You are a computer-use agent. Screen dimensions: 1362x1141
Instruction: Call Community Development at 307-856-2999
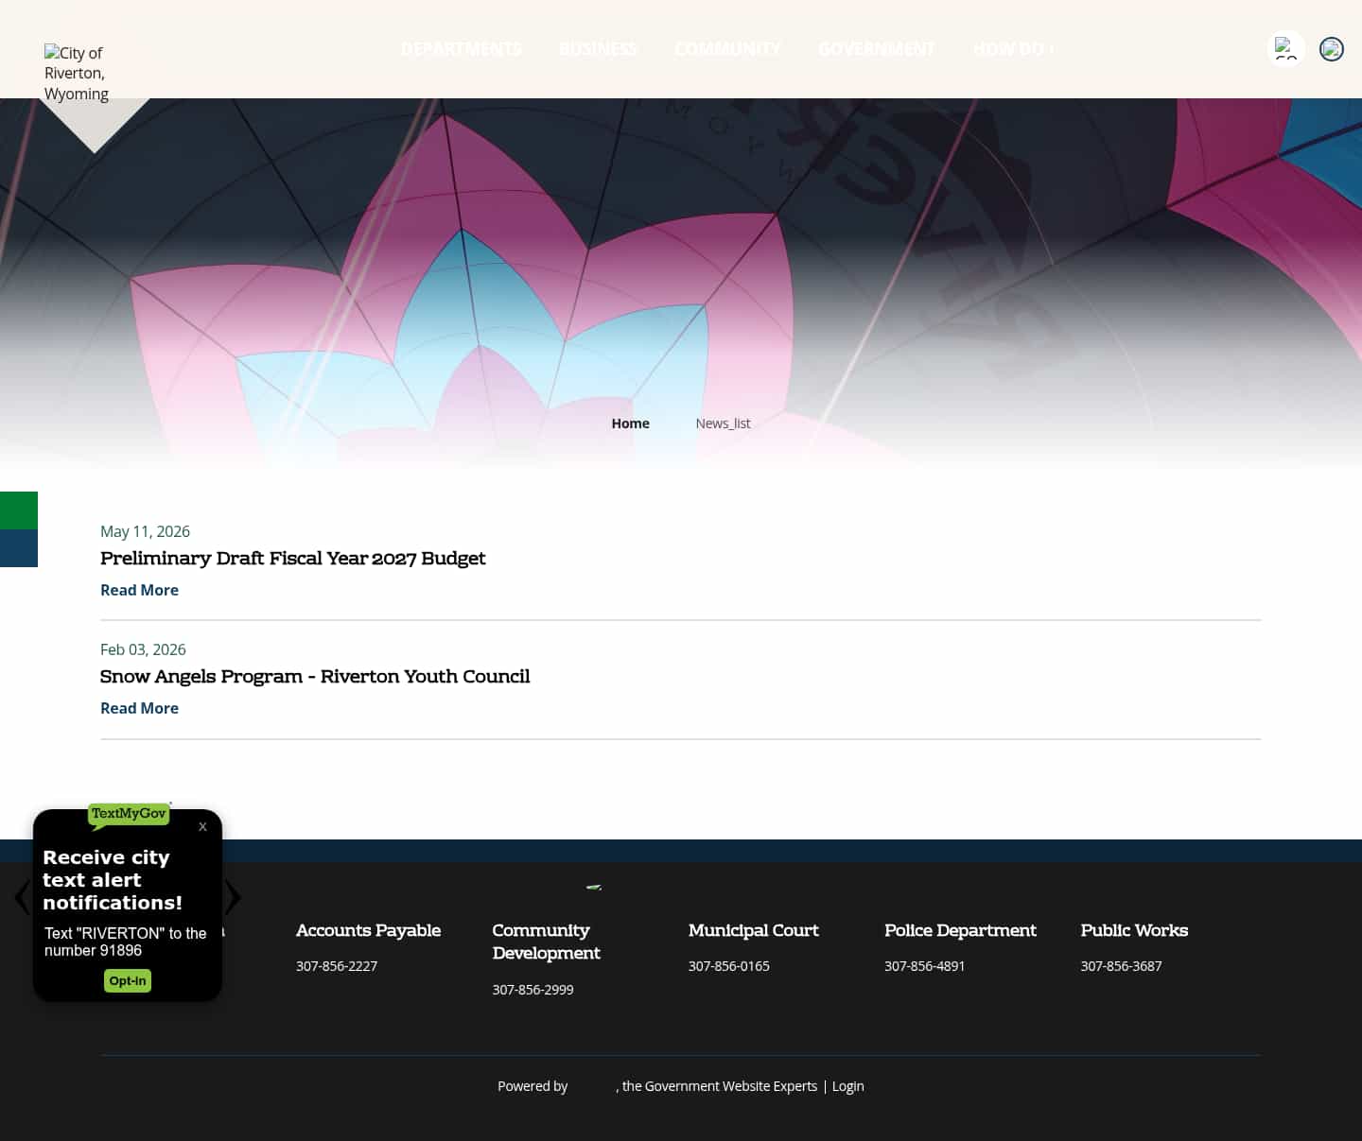(x=533, y=990)
